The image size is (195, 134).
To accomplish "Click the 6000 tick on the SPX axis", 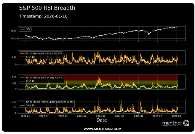I will 14,31.
